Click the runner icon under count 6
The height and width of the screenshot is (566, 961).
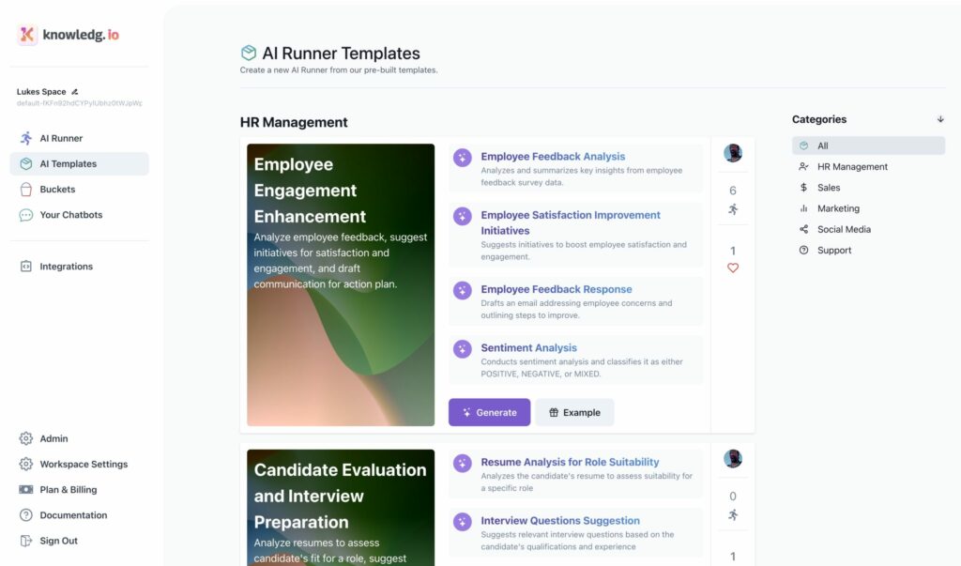[x=733, y=209]
